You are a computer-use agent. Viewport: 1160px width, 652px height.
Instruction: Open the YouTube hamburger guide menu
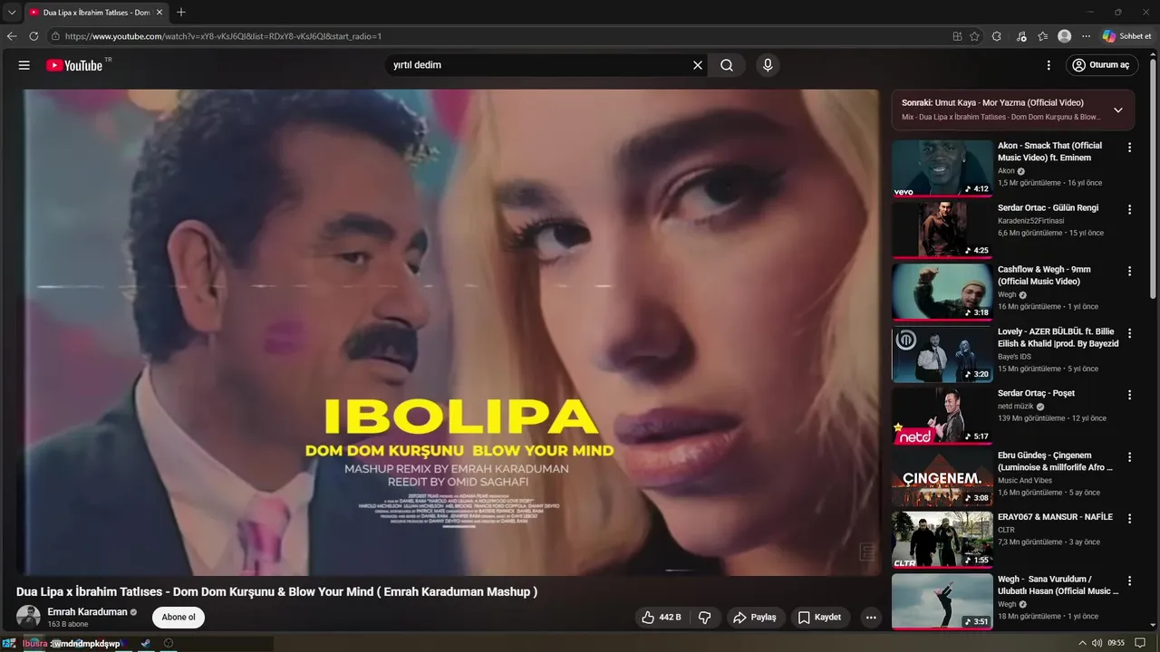click(24, 65)
